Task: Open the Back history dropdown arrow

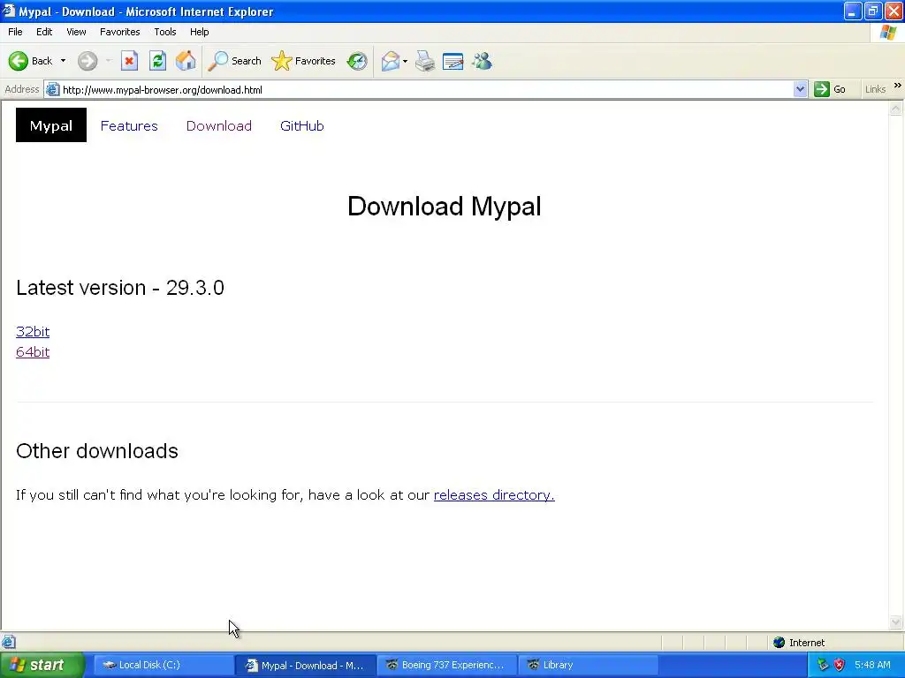Action: (63, 61)
